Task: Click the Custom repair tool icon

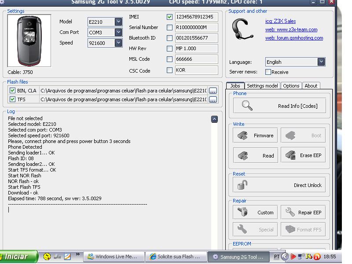Action: (x=243, y=212)
